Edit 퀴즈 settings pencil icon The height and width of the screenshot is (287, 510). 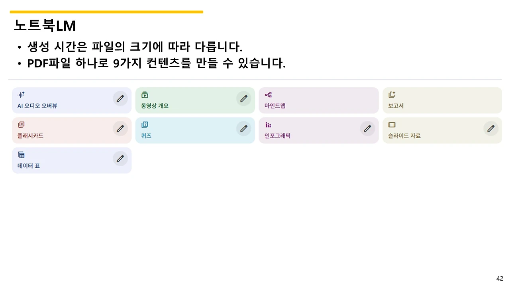pyautogui.click(x=244, y=128)
